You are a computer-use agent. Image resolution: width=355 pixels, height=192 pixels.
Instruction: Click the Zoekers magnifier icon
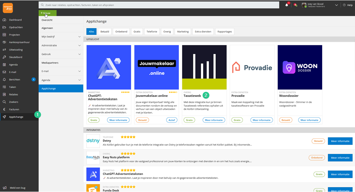pyautogui.click(x=4, y=102)
